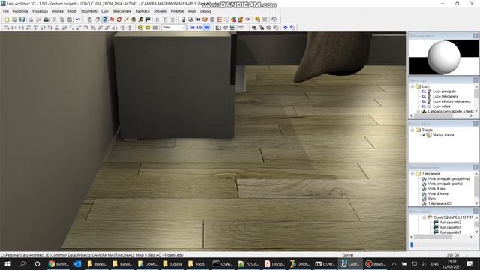Open the Windows Start menu
The width and height of the screenshot is (480, 270).
[x=7, y=263]
